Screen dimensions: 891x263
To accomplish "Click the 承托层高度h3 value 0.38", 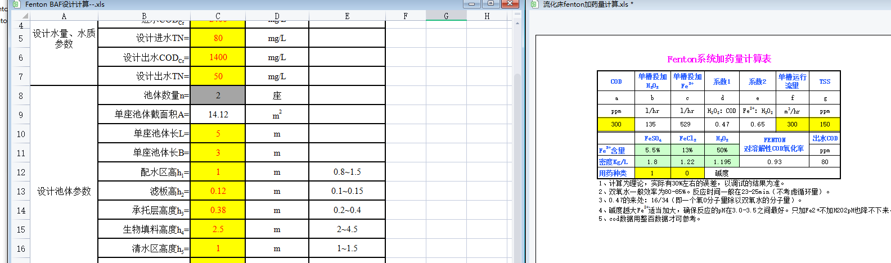I will click(218, 210).
